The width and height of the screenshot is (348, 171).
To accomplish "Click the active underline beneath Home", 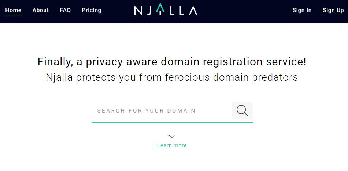I will (x=13, y=16).
